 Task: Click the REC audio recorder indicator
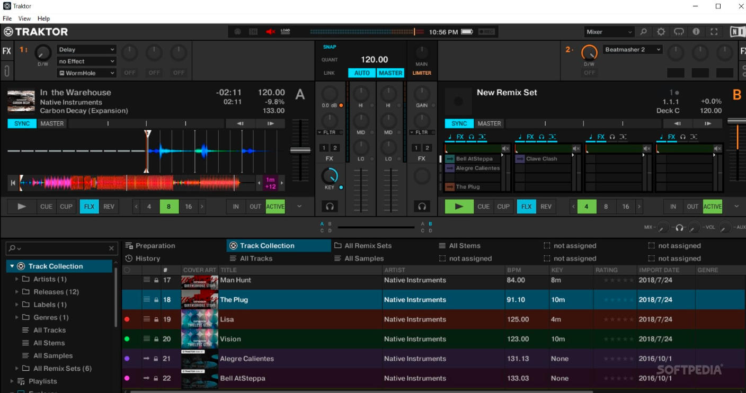click(x=486, y=32)
